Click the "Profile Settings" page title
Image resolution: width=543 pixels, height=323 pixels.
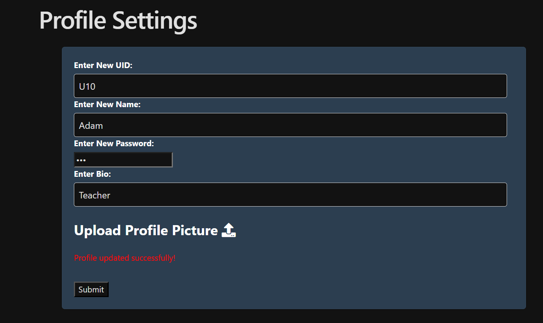[118, 20]
